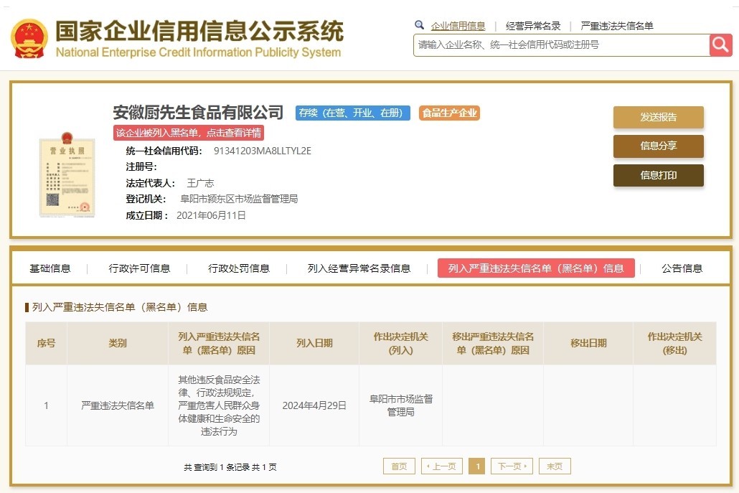
Task: Click the site title 国家企业信用信息公示系统
Action: (x=199, y=31)
